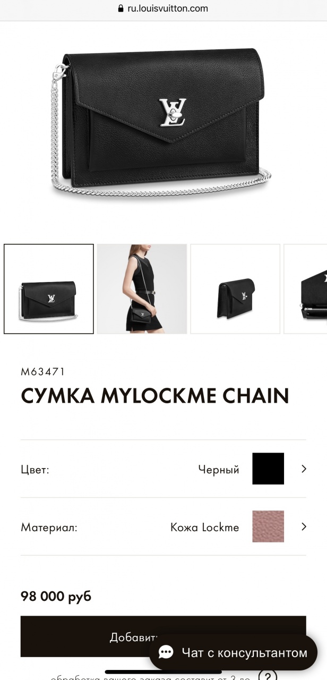Image resolution: width=327 pixels, height=680 pixels.
Task: Expand the material options chevron
Action: click(x=304, y=526)
